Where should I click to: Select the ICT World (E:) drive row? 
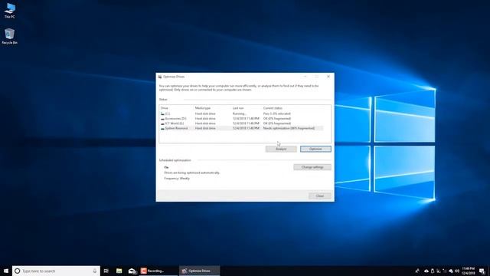click(241, 123)
